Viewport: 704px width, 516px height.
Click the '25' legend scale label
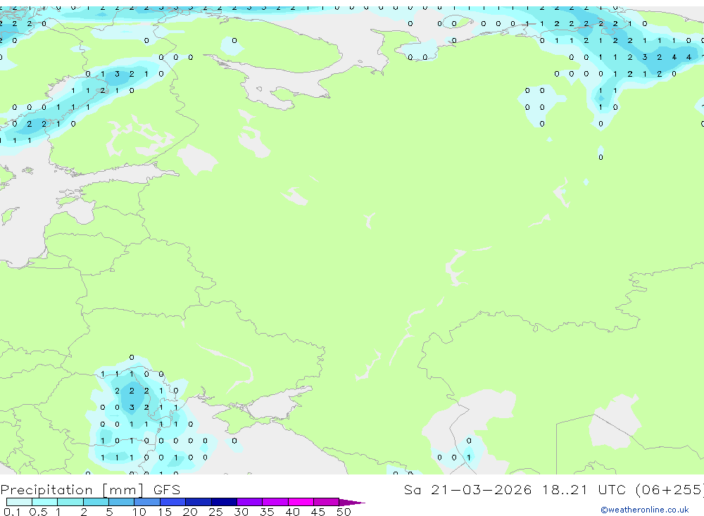pyautogui.click(x=215, y=512)
